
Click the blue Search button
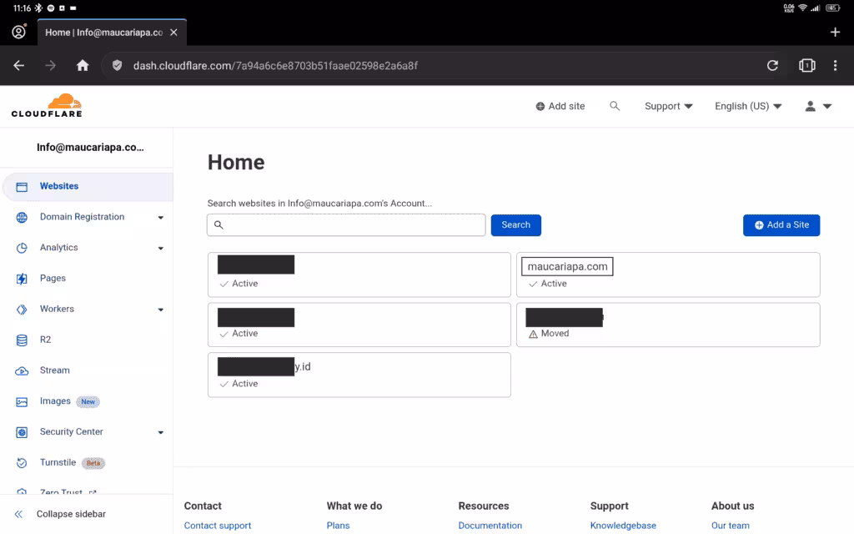[515, 225]
